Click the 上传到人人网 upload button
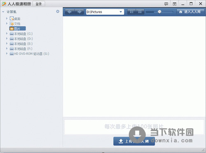Image resolution: width=206 pixels, height=153 pixels. pyautogui.click(x=134, y=141)
